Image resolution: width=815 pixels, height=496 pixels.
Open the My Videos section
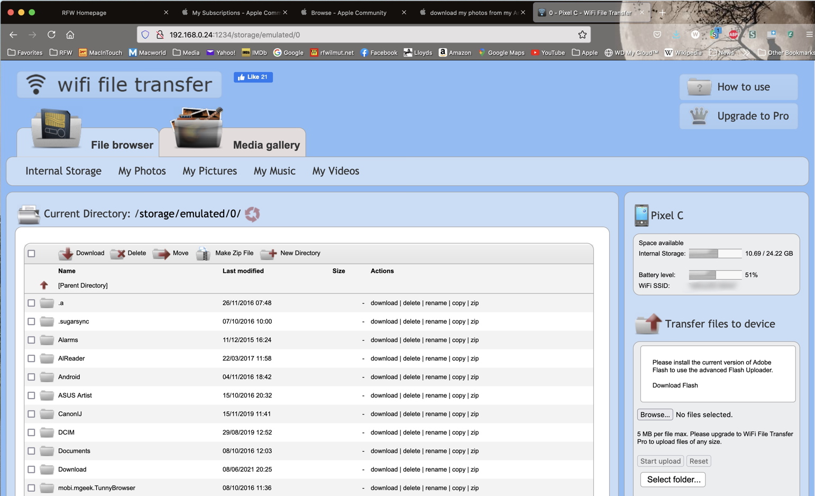coord(336,171)
